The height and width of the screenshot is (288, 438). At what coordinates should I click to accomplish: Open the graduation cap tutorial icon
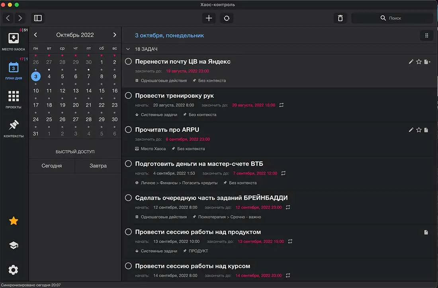14,245
